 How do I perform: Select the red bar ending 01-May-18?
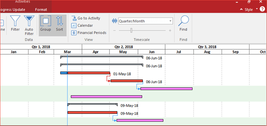tap(89, 73)
